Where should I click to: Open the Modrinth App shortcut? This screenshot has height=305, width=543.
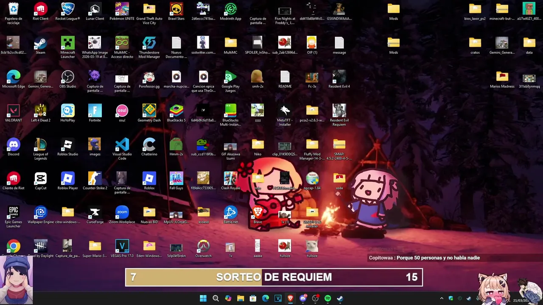(x=230, y=11)
